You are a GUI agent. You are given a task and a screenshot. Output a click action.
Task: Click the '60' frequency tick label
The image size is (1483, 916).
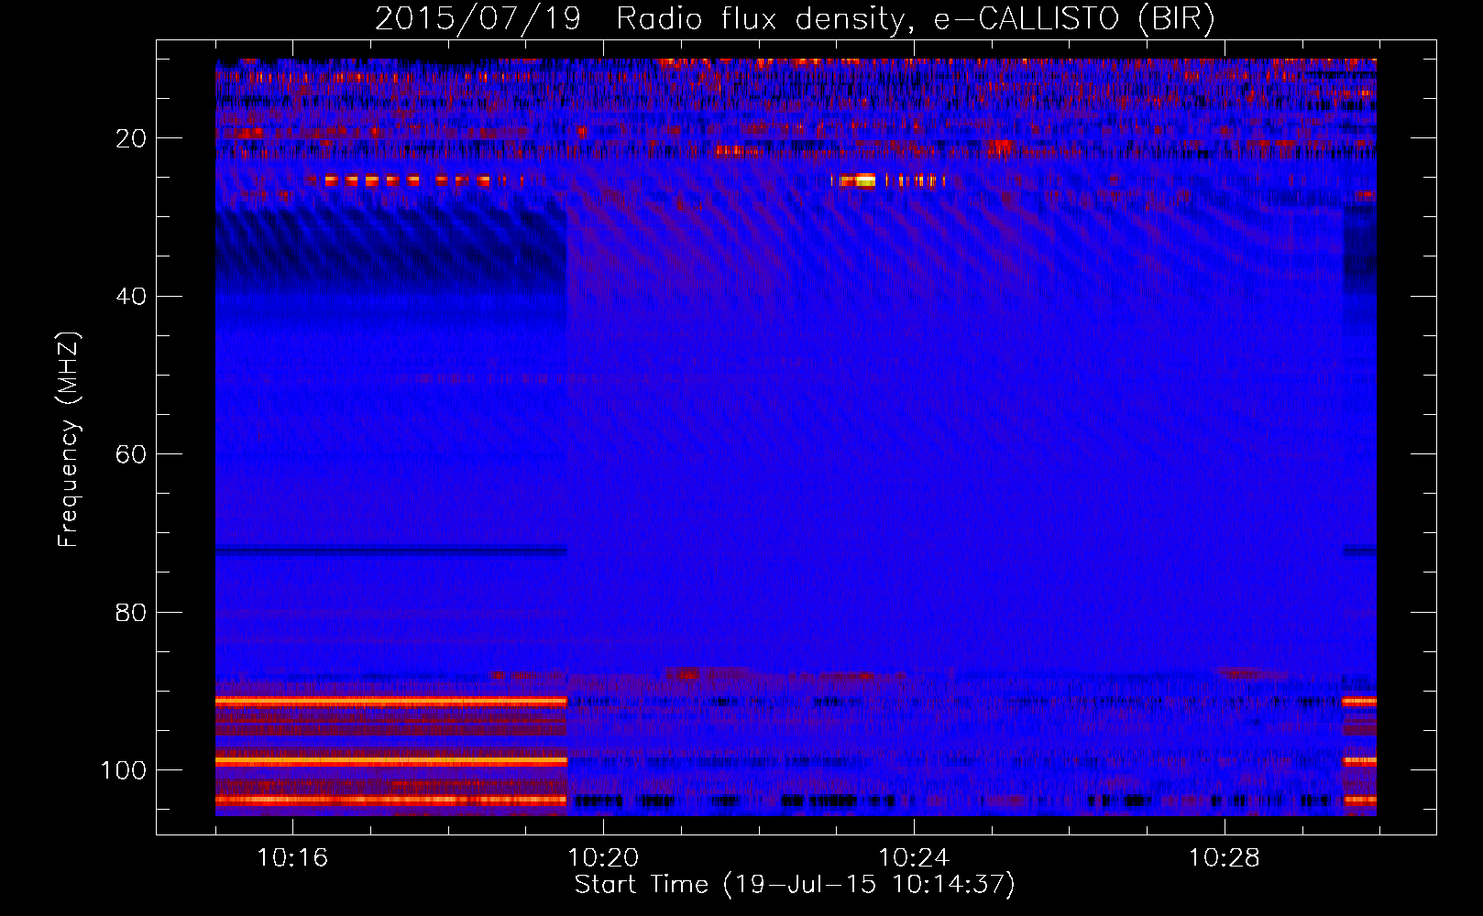[131, 454]
